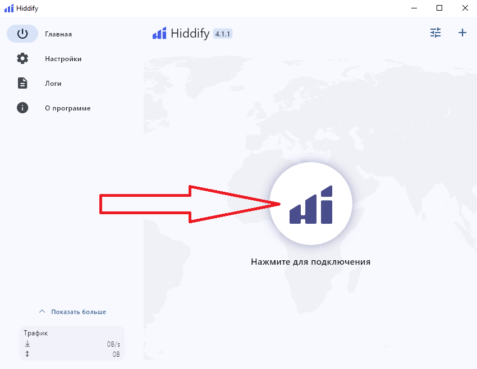Open the Логи document icon

click(x=22, y=83)
